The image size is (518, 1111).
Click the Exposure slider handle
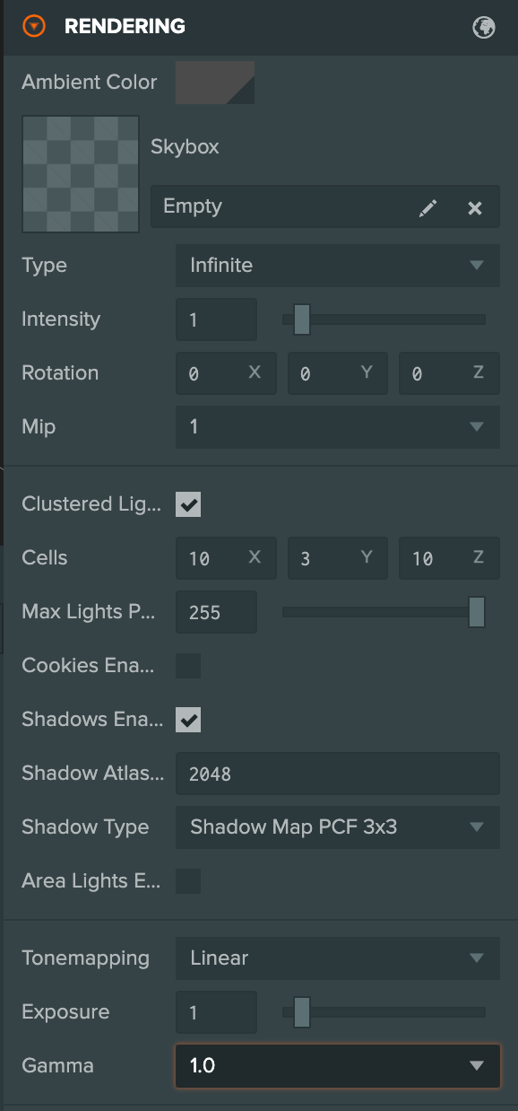tap(302, 1012)
